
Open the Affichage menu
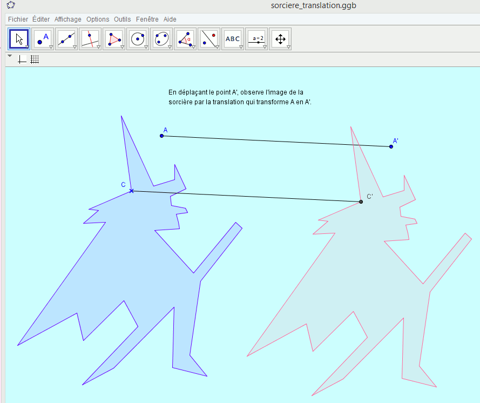click(67, 19)
